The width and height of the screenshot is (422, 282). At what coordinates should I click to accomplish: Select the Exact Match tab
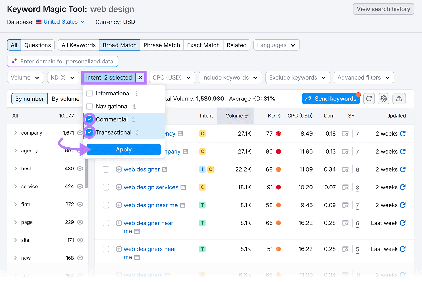[203, 45]
